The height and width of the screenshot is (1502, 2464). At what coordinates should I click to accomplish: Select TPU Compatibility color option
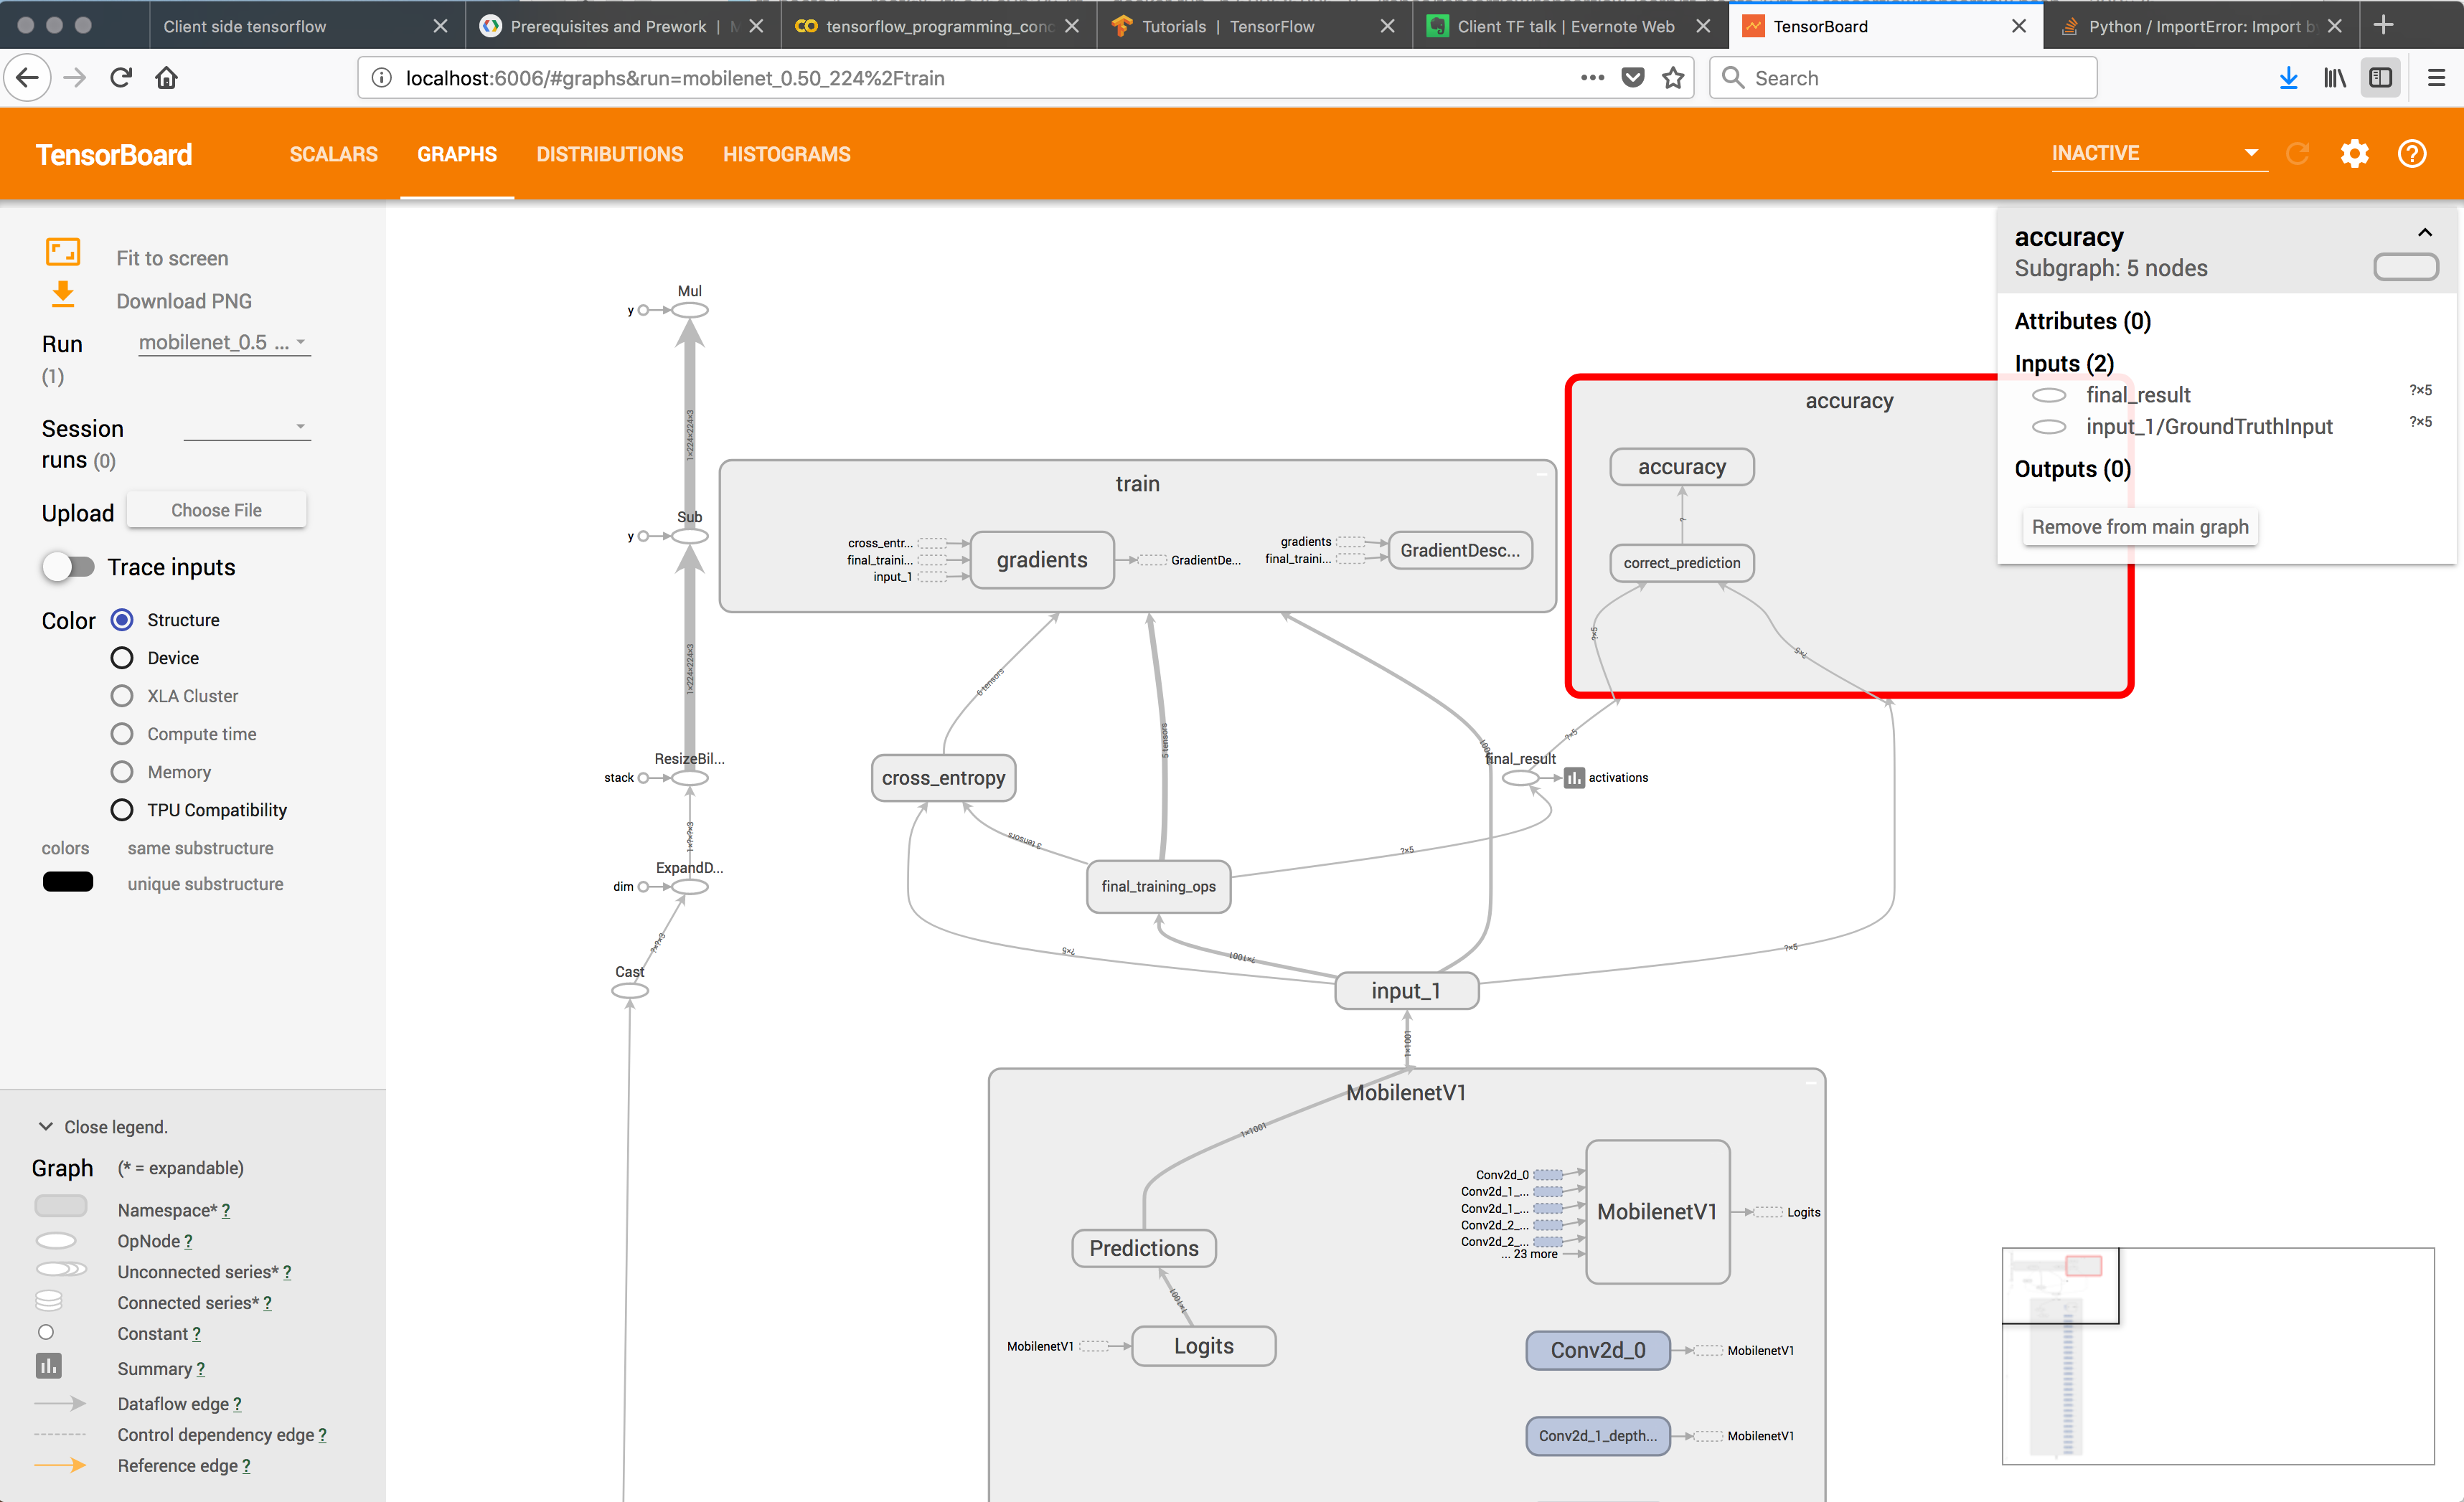tap(122, 810)
